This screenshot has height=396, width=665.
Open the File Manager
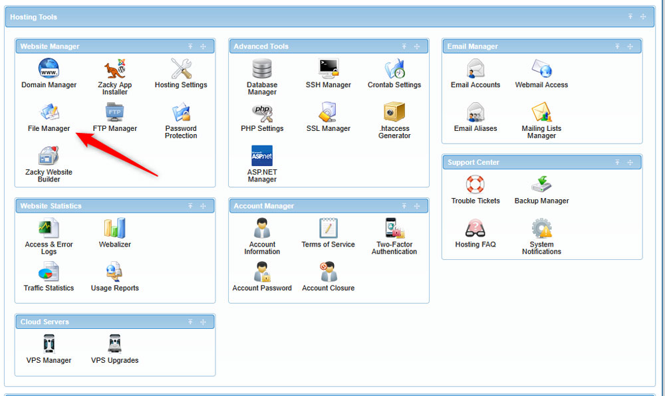point(48,117)
